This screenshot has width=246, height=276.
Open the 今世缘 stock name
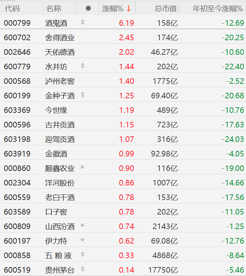pyautogui.click(x=56, y=110)
